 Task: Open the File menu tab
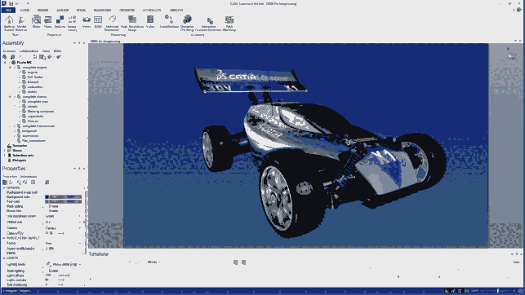(x=8, y=10)
